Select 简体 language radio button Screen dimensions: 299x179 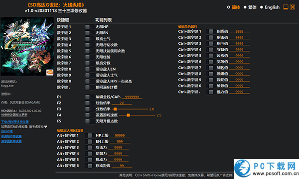(228, 7)
